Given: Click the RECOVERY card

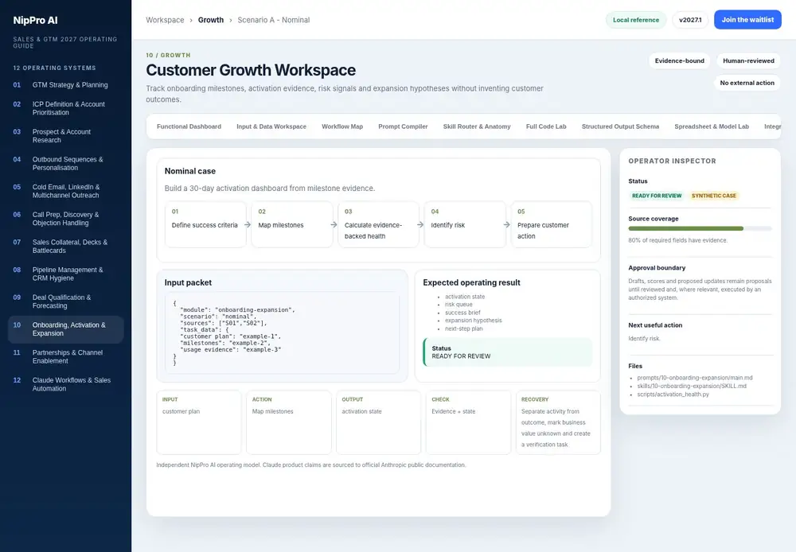Looking at the screenshot, I should (558, 422).
